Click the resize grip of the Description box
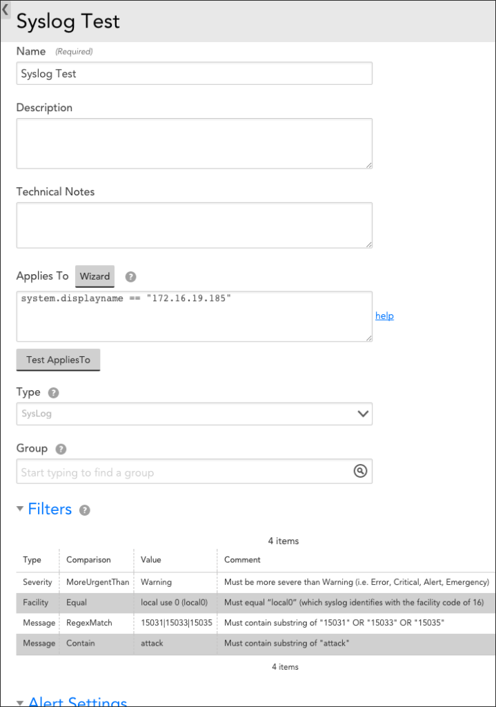496x707 pixels. 369,164
